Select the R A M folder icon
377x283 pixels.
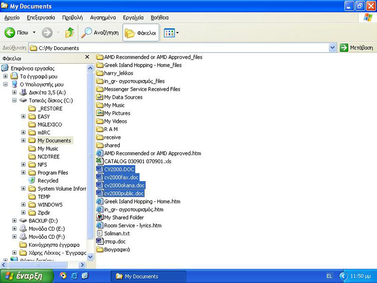click(100, 129)
